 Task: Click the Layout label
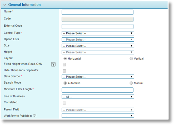(8, 58)
